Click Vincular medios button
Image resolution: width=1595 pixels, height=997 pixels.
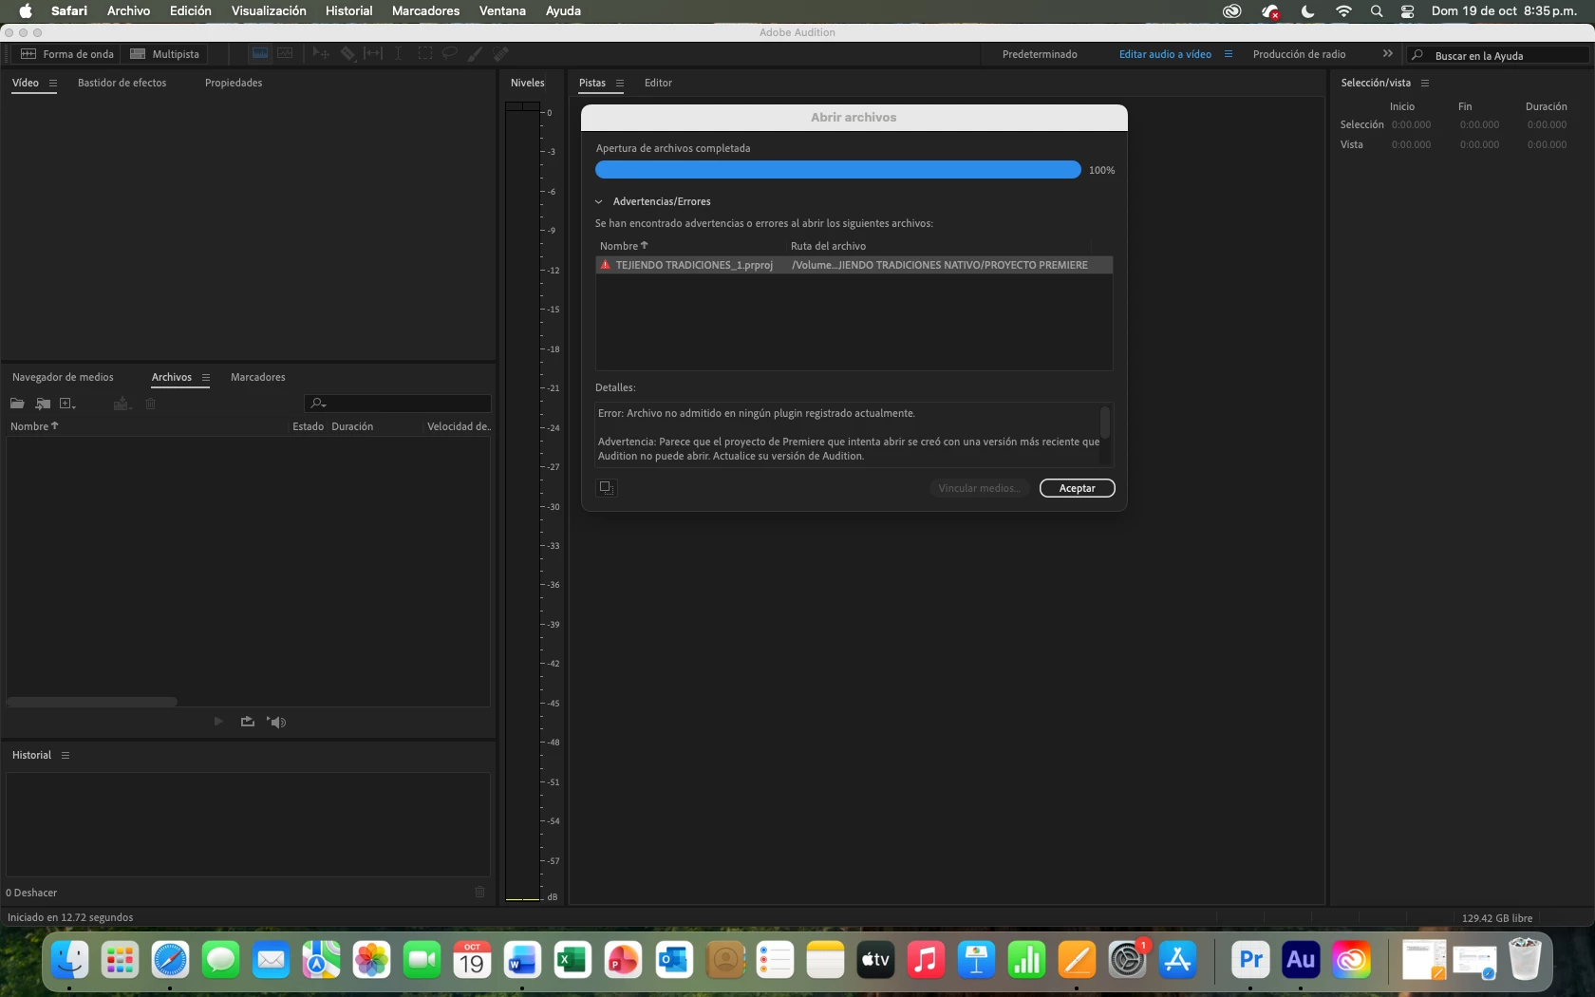point(979,488)
